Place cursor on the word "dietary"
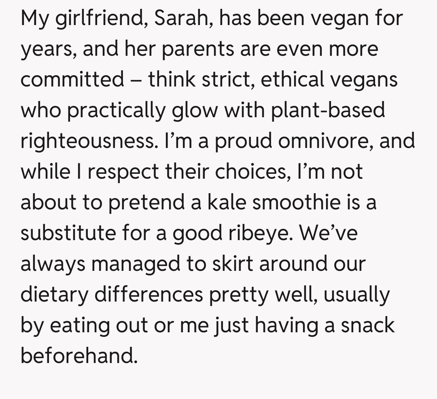437x399 pixels. pos(54,295)
